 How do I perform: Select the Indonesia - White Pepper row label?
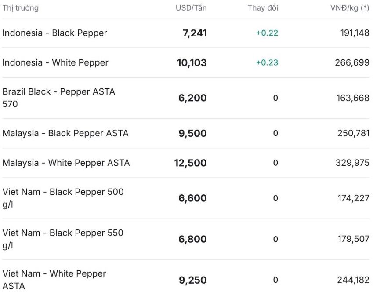55,62
